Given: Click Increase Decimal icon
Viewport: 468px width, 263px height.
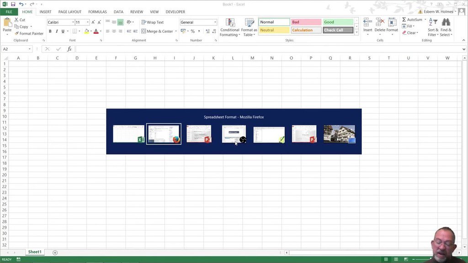Looking at the screenshot, I should (208, 32).
